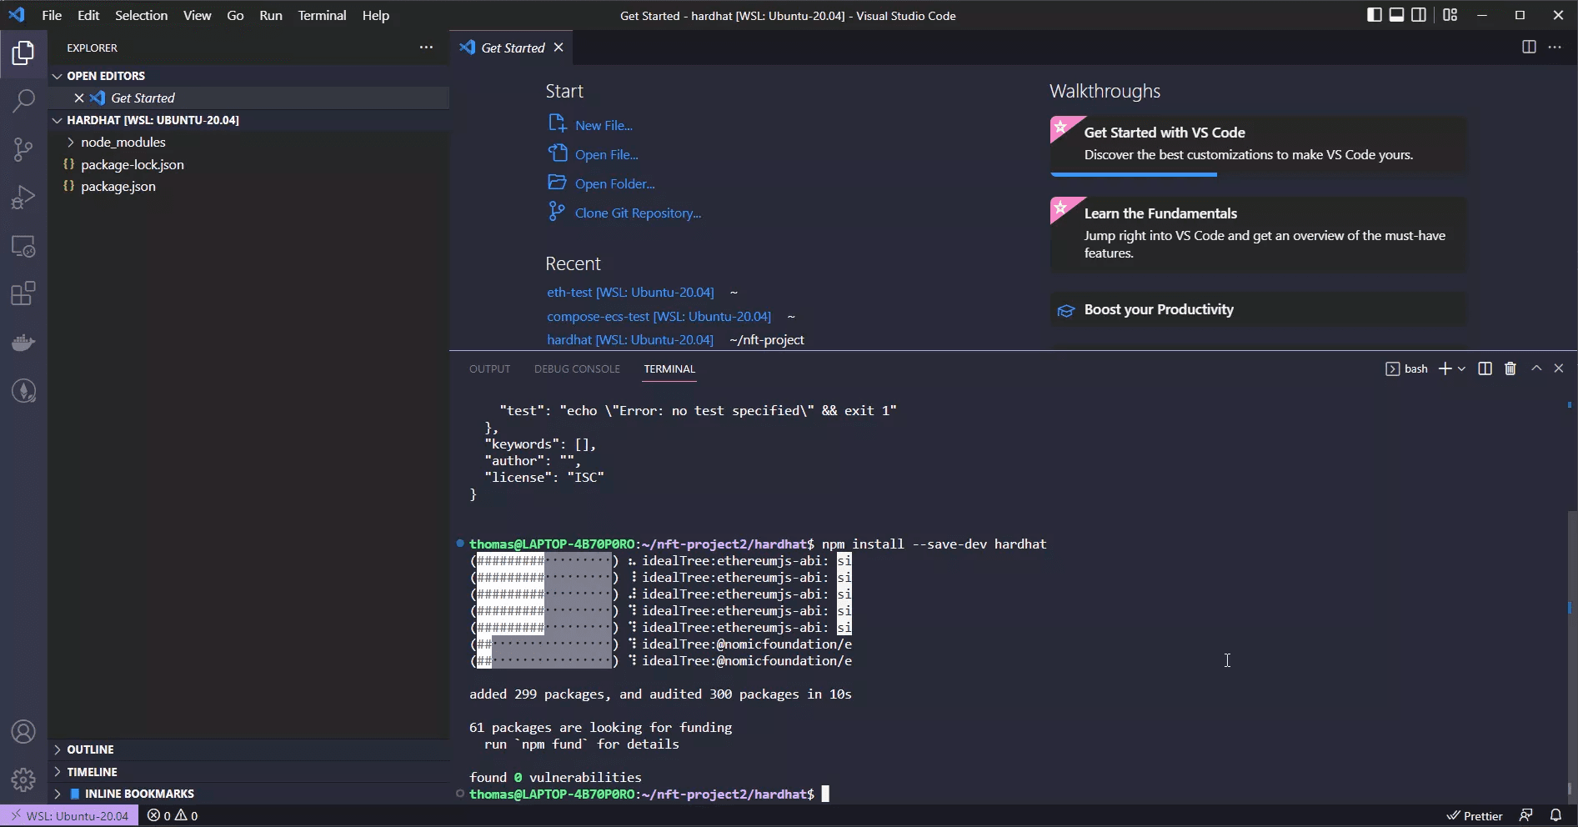Open the Go menu

[236, 15]
